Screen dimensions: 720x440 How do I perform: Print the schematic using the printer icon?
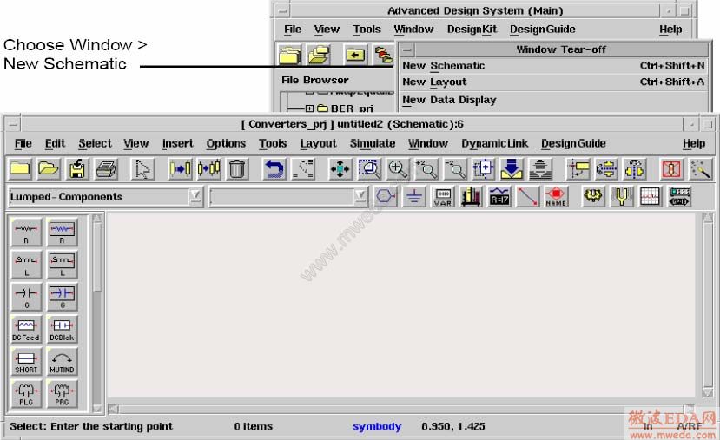pos(106,169)
